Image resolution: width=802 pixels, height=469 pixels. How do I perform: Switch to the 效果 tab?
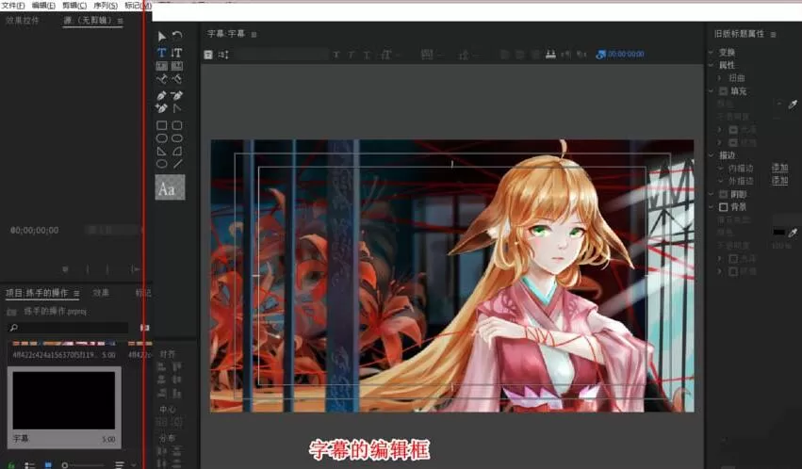(101, 293)
